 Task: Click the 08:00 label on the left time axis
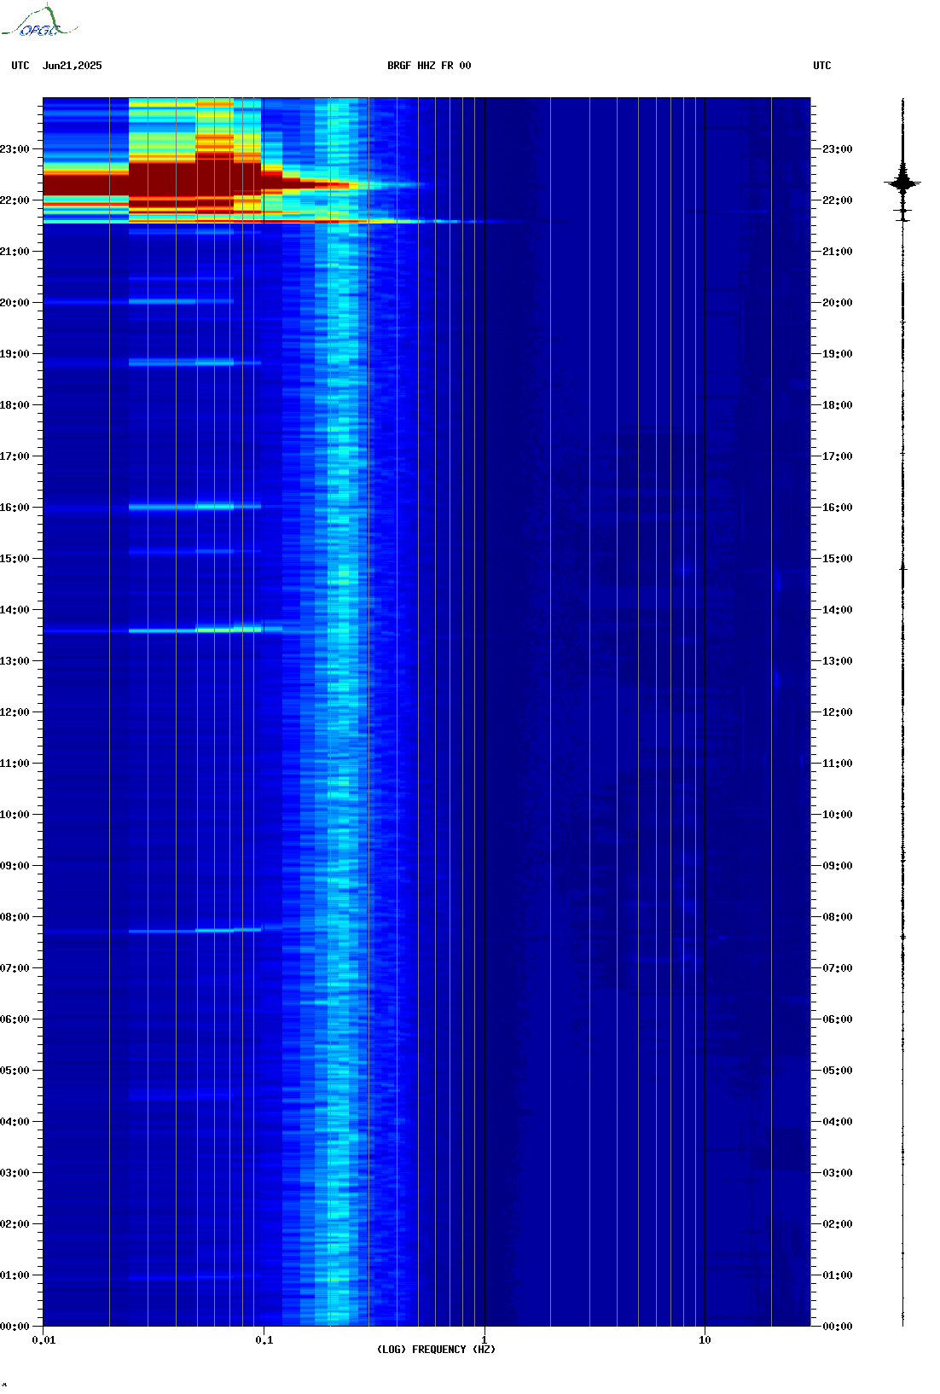click(15, 917)
